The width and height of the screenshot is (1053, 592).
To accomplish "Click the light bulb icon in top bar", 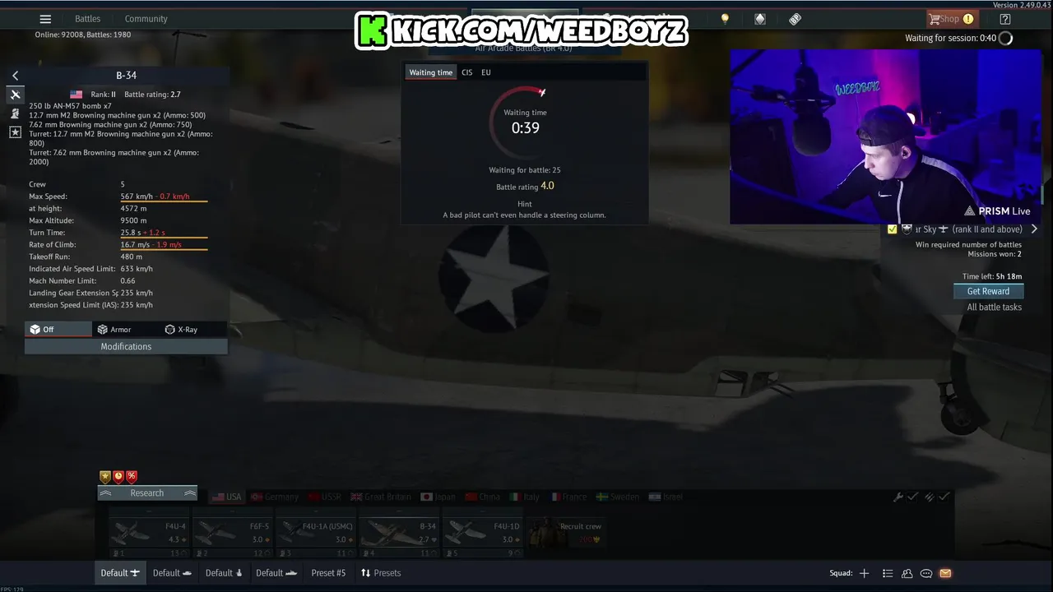I will (x=725, y=19).
